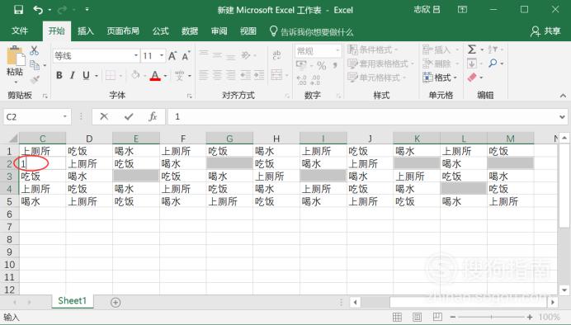Viewport: 571px width, 325px height.
Task: Click the select all corner triangle
Action: click(x=12, y=139)
